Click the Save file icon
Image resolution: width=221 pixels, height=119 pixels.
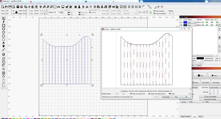[x=10, y=7]
